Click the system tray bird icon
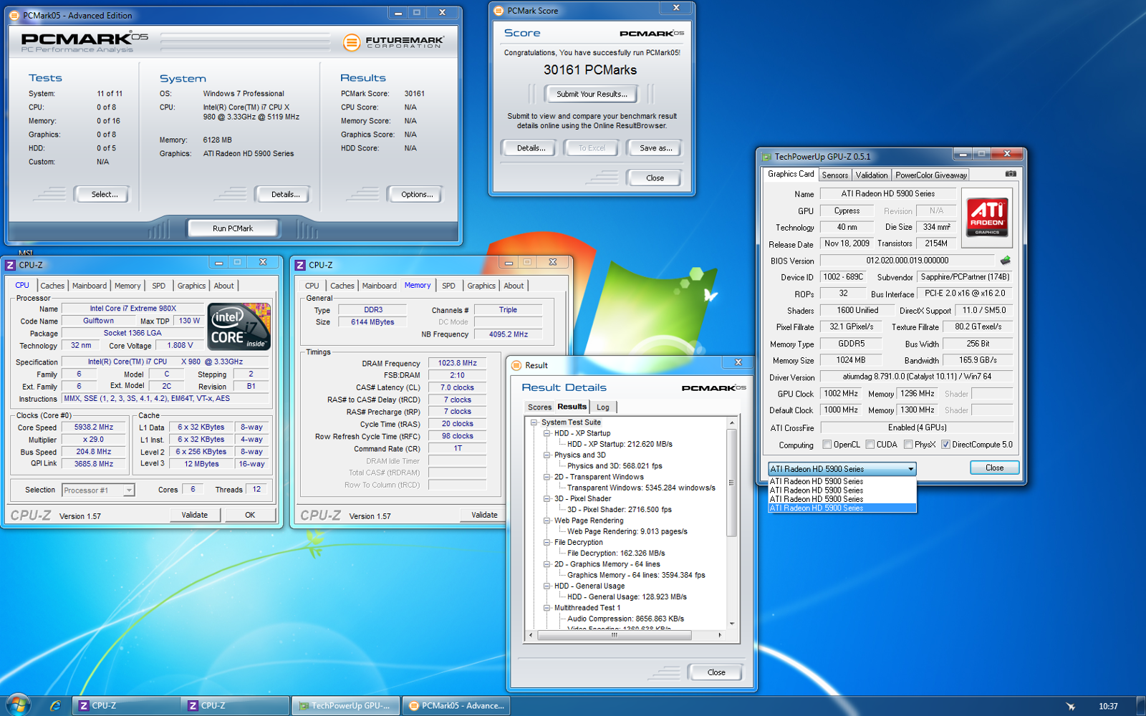The height and width of the screenshot is (716, 1146). coord(1070,706)
